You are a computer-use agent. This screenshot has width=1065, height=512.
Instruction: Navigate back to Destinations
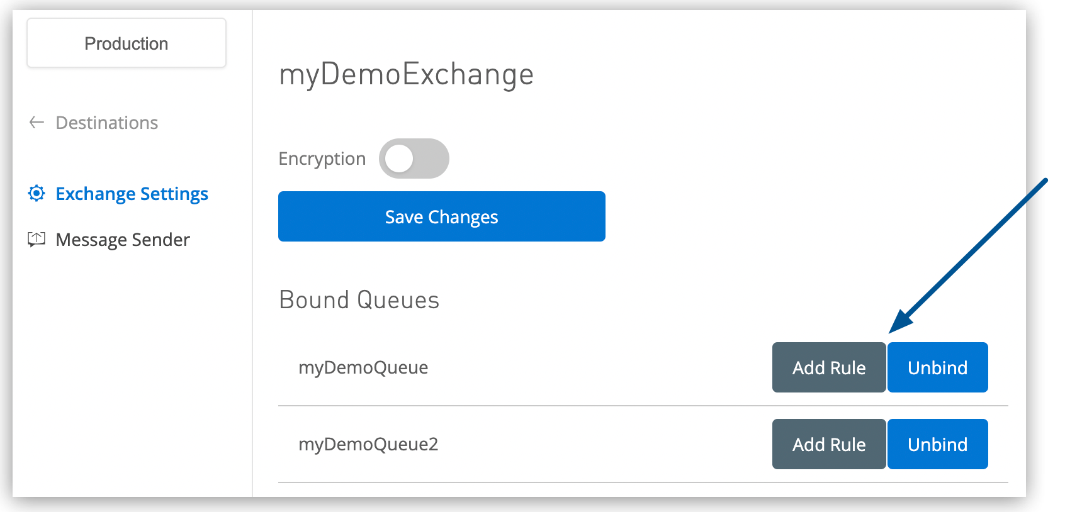pos(106,123)
